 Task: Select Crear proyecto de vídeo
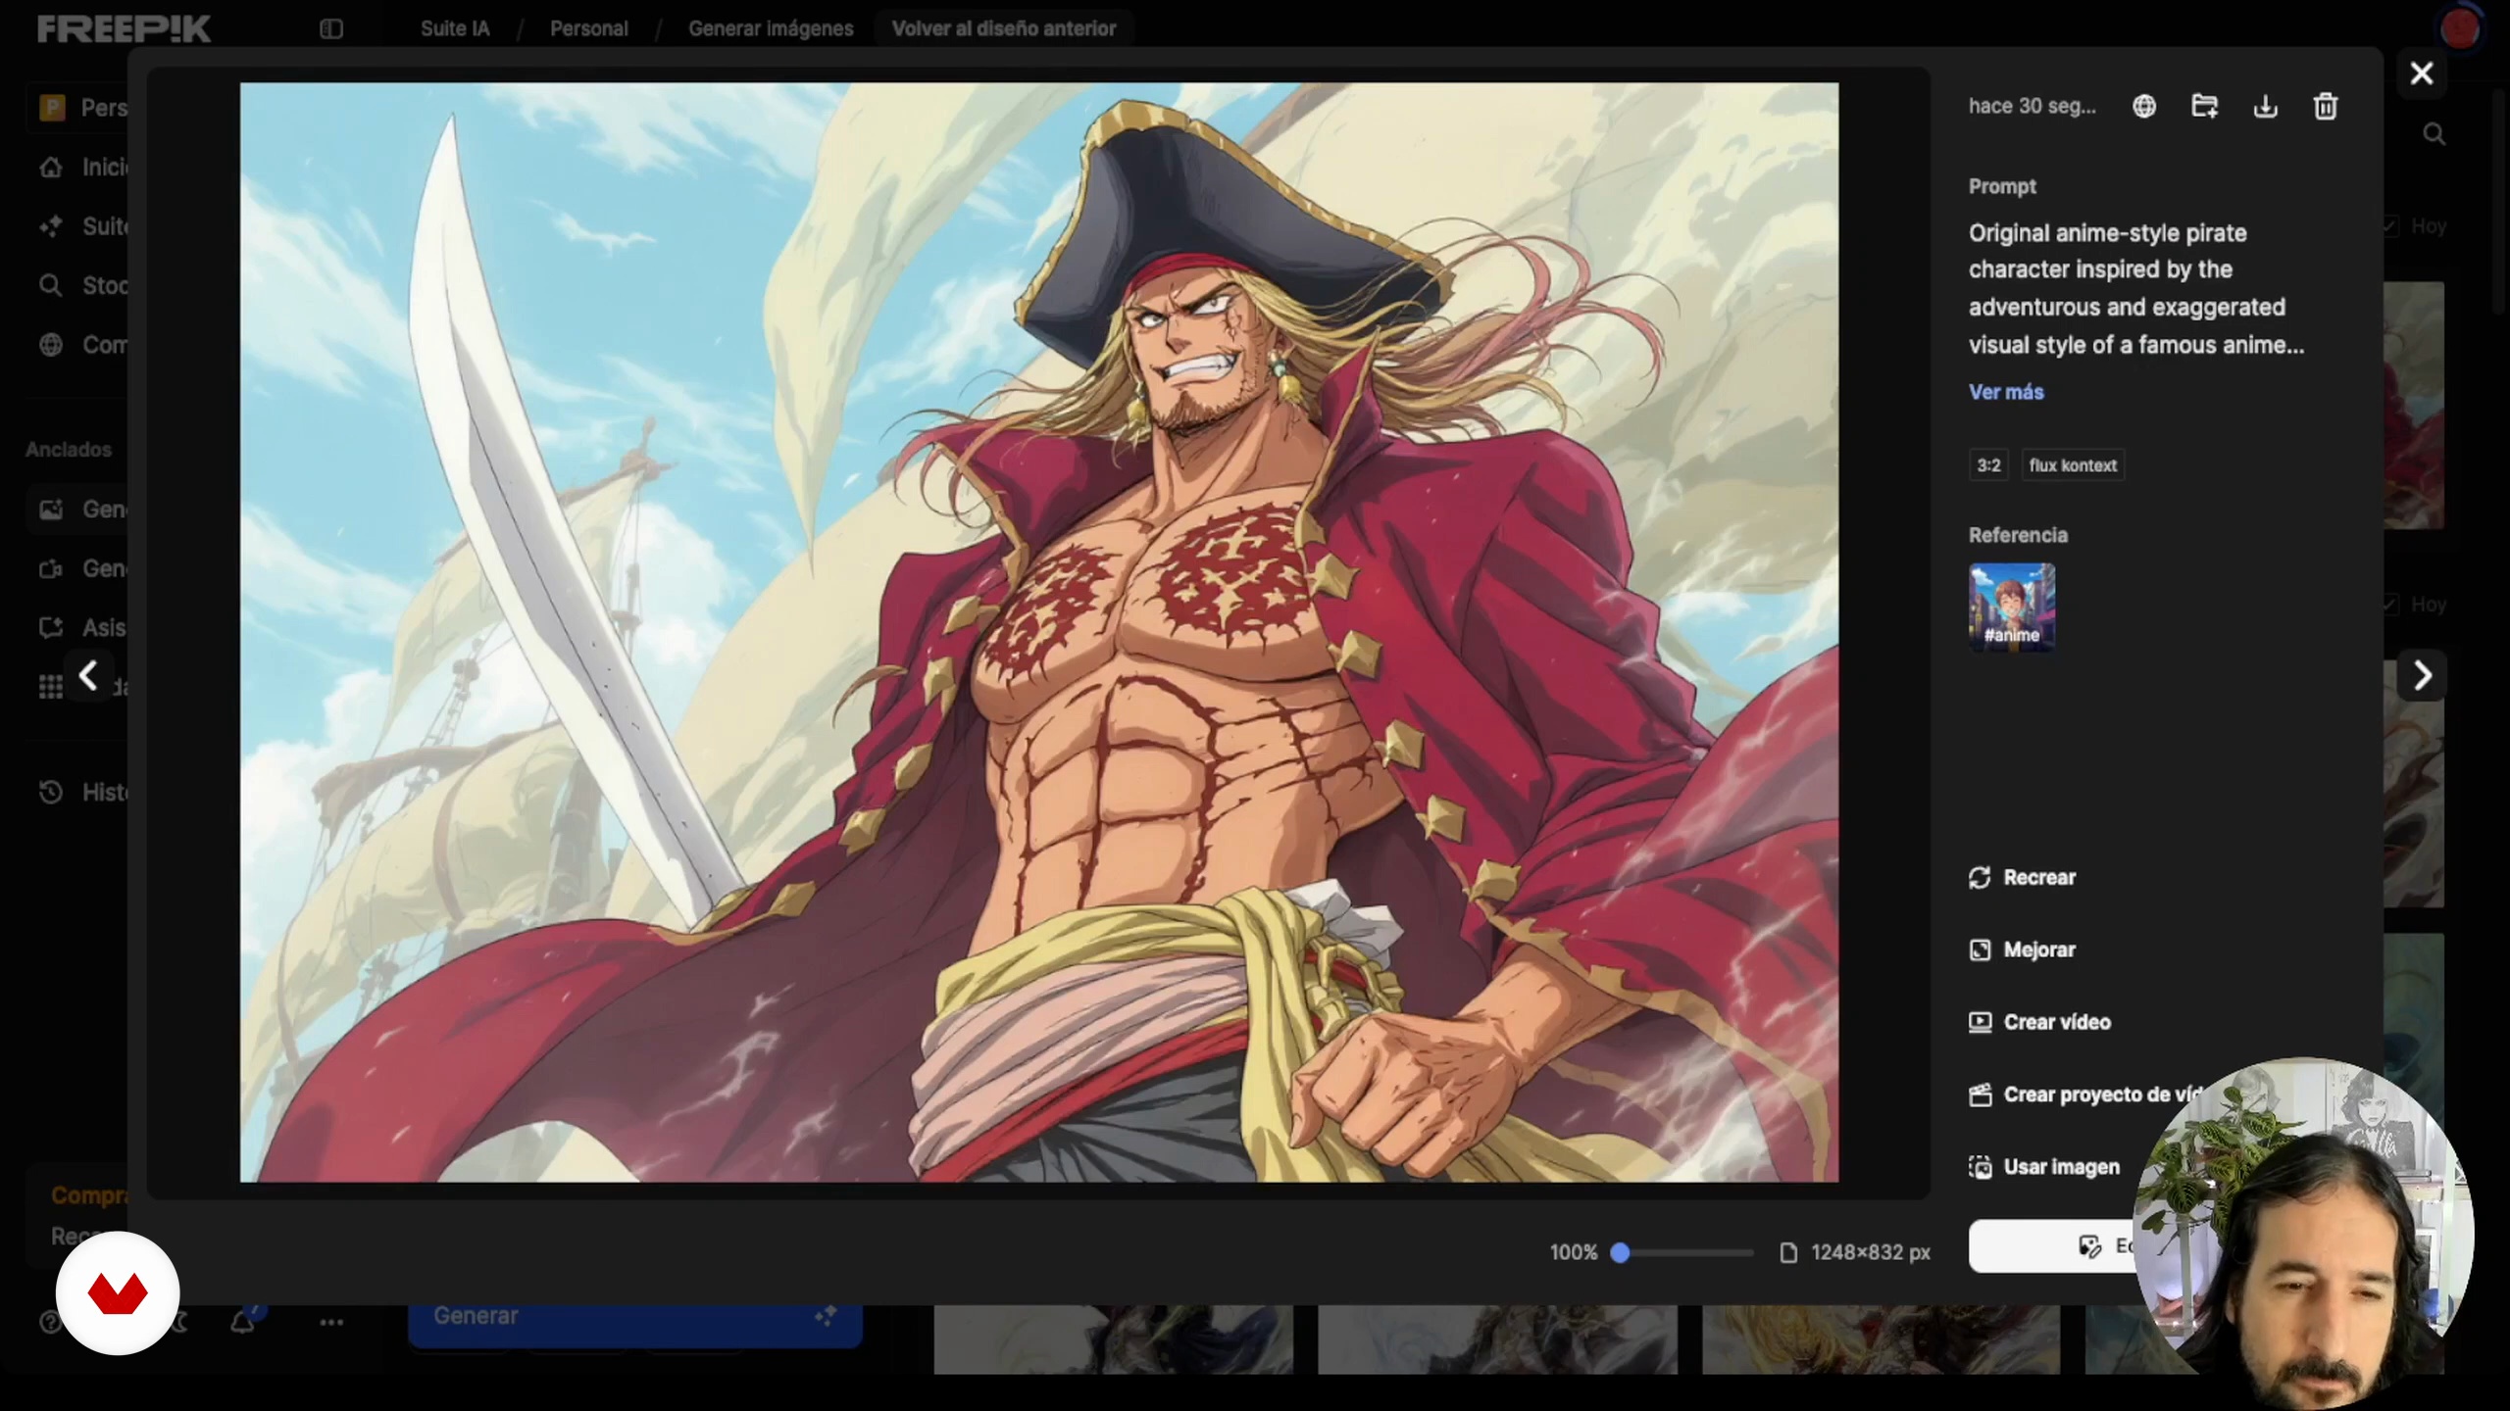tap(2086, 1095)
